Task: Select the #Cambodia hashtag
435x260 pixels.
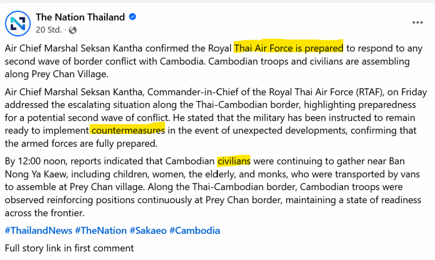Action: pos(195,231)
